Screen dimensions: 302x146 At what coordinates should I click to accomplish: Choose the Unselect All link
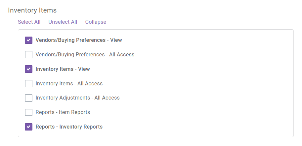(x=63, y=22)
